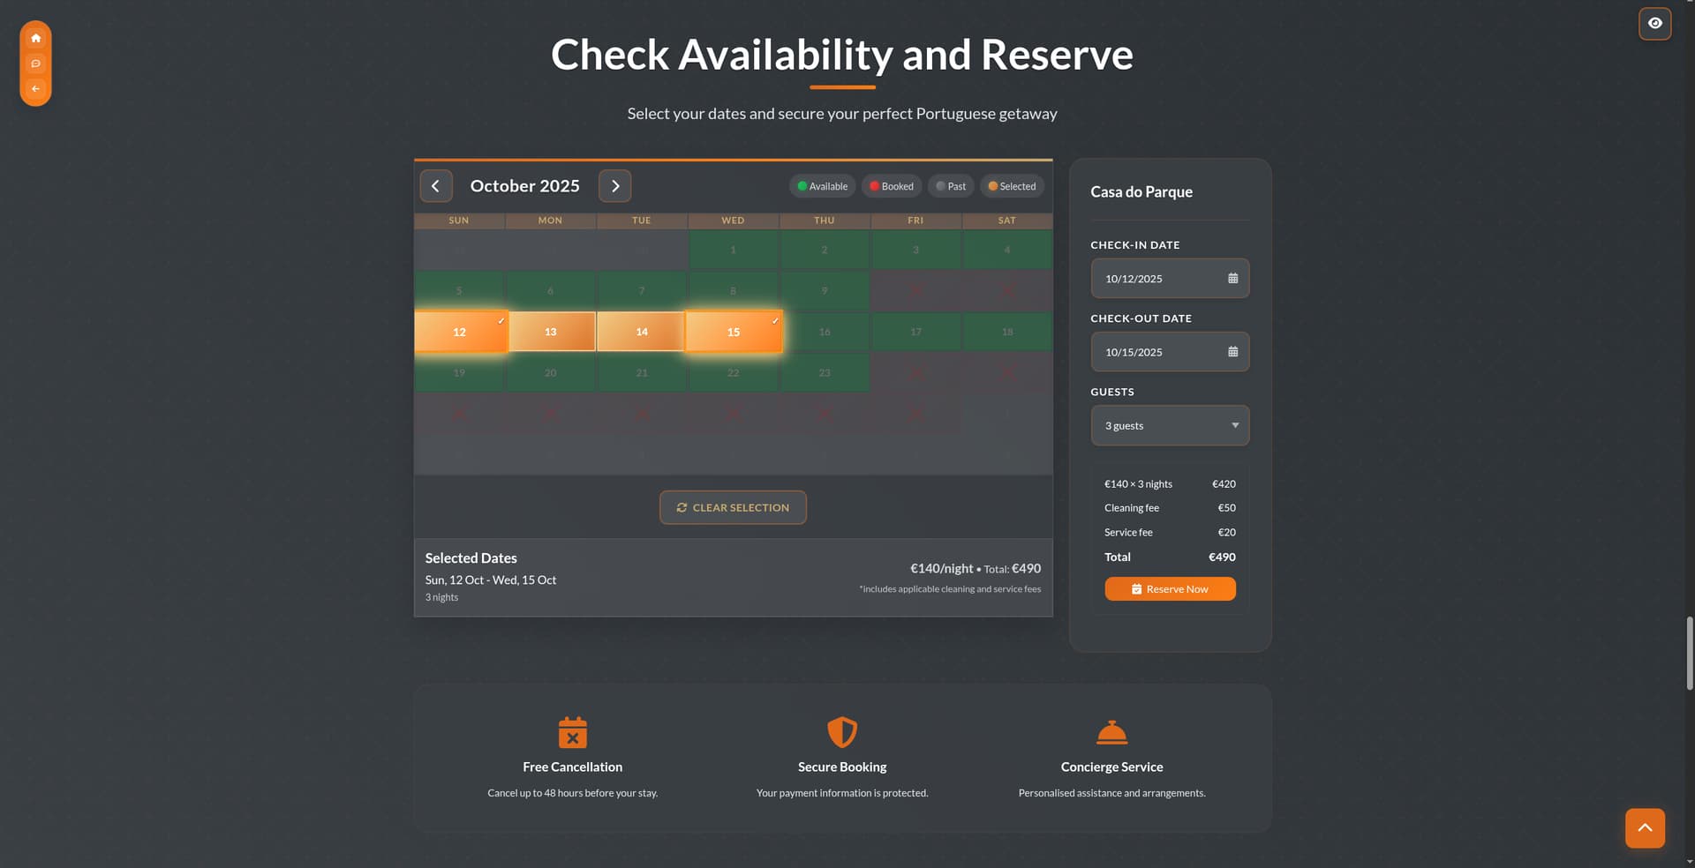Expand the guests dropdown

(x=1170, y=425)
